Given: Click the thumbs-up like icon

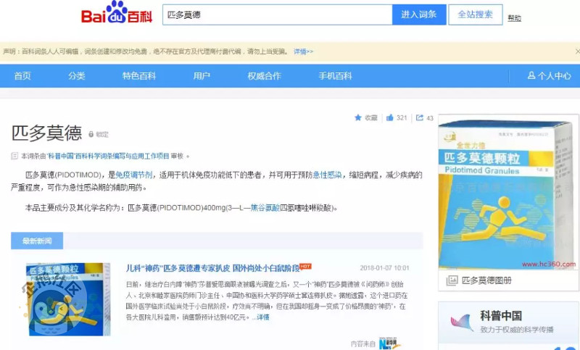Looking at the screenshot, I should tap(389, 117).
